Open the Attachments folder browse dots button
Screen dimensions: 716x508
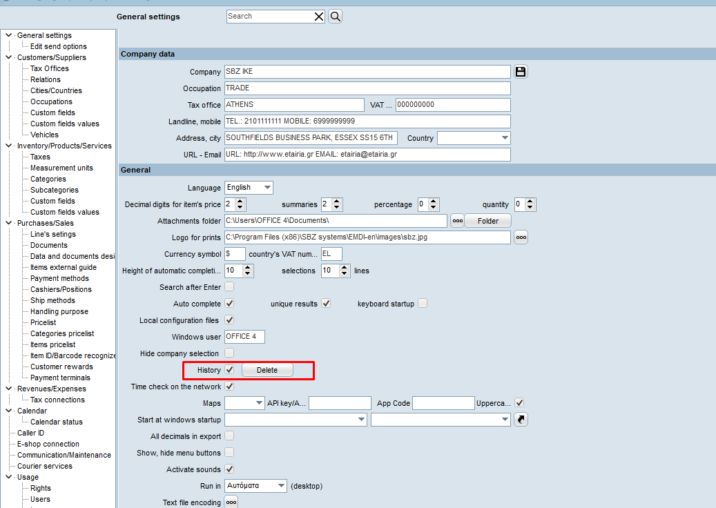click(x=457, y=221)
